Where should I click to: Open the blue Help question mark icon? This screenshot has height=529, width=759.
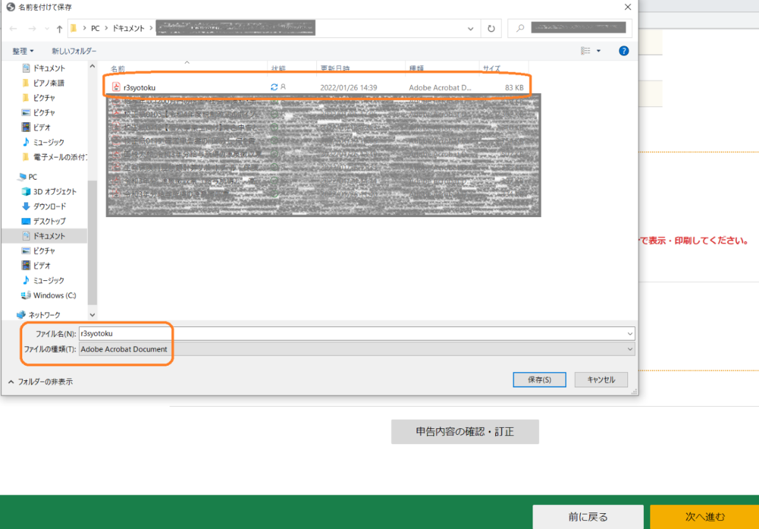[624, 51]
